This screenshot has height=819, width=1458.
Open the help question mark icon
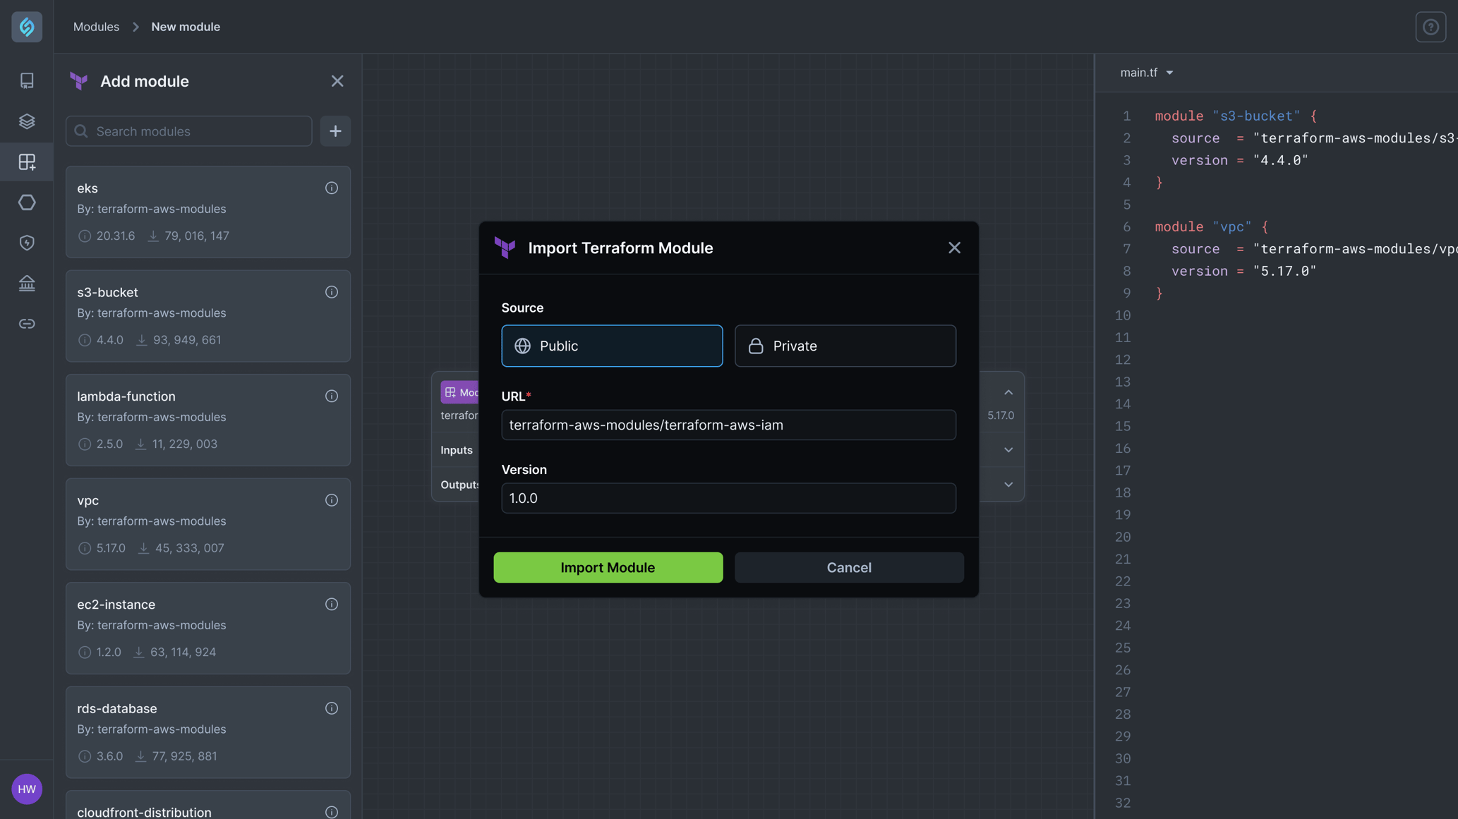tap(1430, 27)
